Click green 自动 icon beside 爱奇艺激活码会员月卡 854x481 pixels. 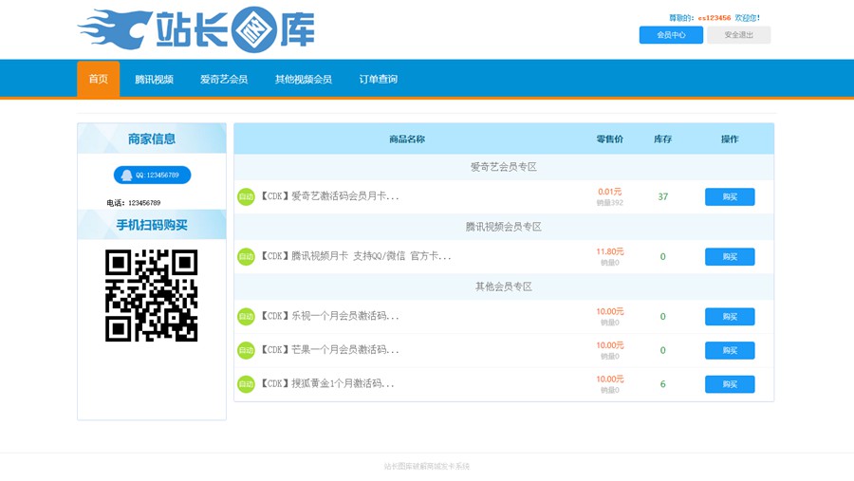pos(246,197)
